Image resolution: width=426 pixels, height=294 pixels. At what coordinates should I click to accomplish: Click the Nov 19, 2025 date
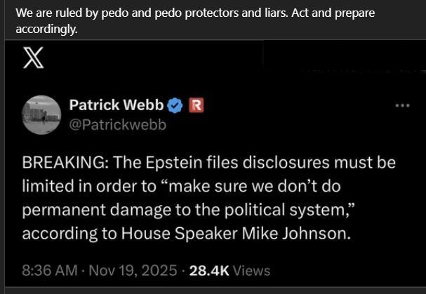tap(133, 270)
